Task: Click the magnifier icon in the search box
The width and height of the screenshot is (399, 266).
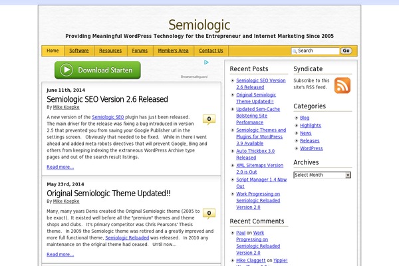Action: coord(294,51)
